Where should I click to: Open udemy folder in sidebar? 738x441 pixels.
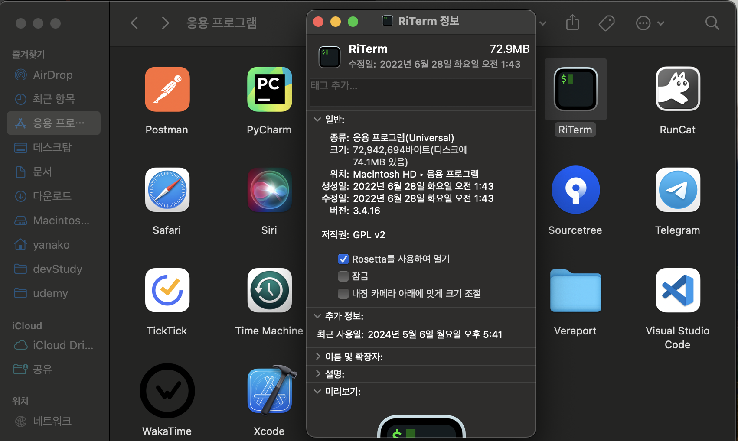click(x=54, y=293)
